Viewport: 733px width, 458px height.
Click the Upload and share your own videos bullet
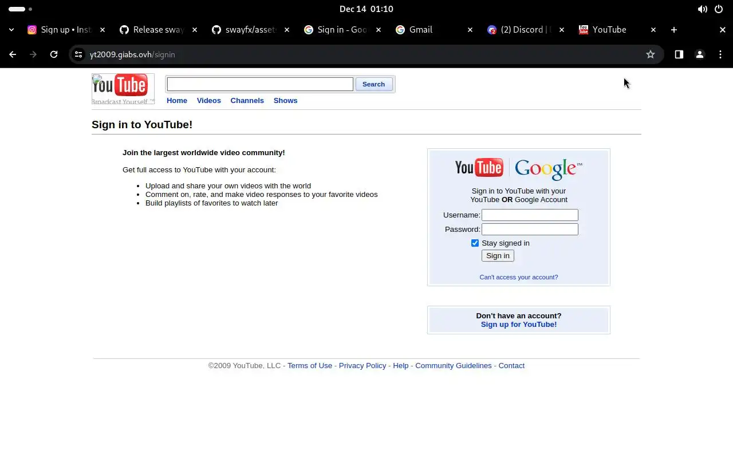coord(228,186)
